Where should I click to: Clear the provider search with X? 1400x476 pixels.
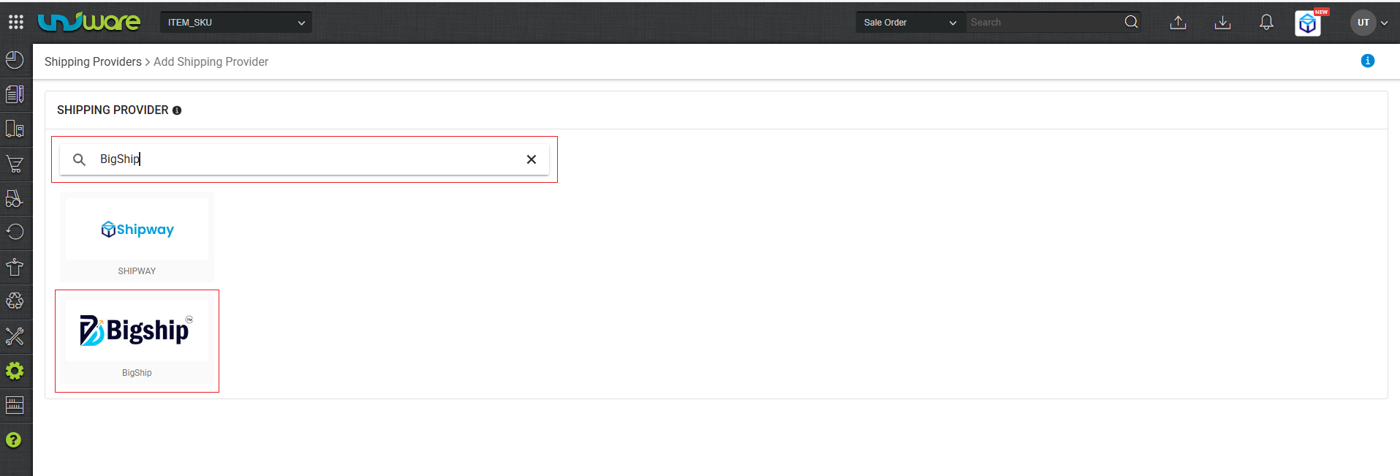[x=531, y=159]
